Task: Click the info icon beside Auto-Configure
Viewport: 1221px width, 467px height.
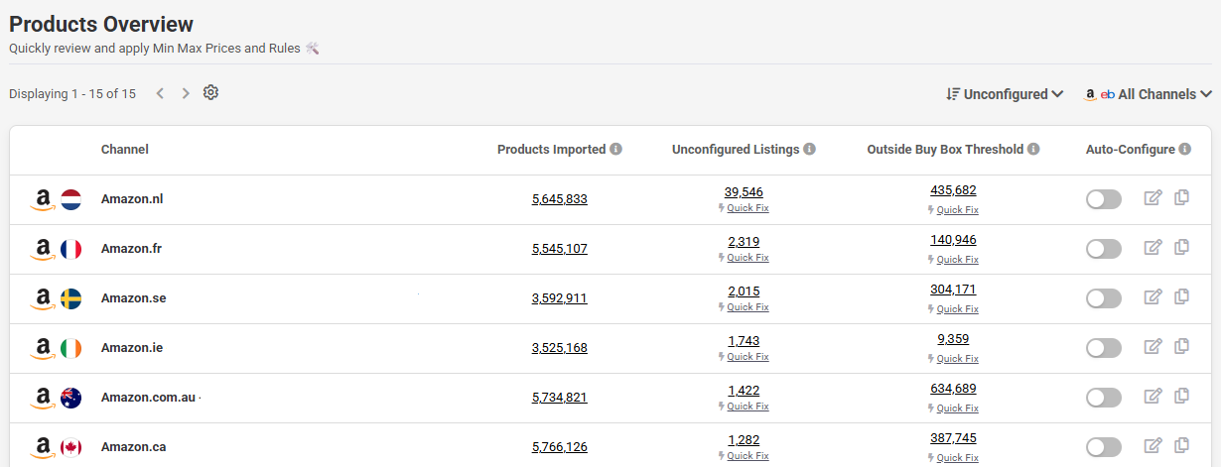Action: [x=1183, y=150]
